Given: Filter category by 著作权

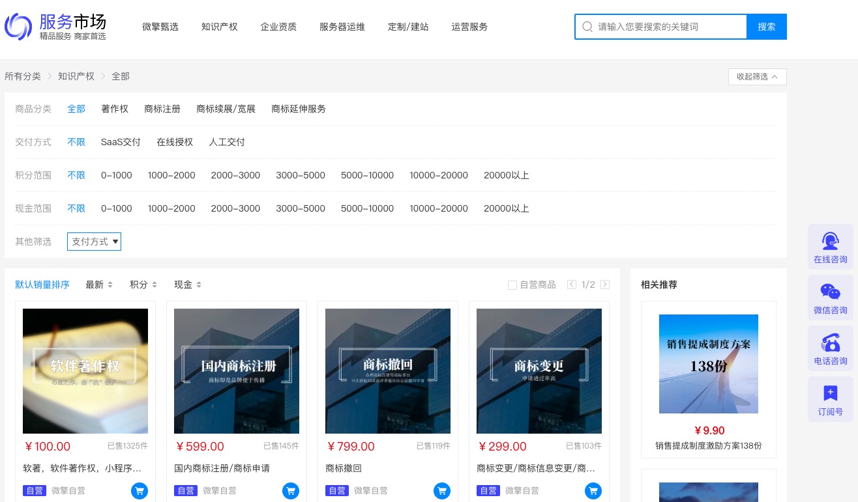Looking at the screenshot, I should click(115, 109).
